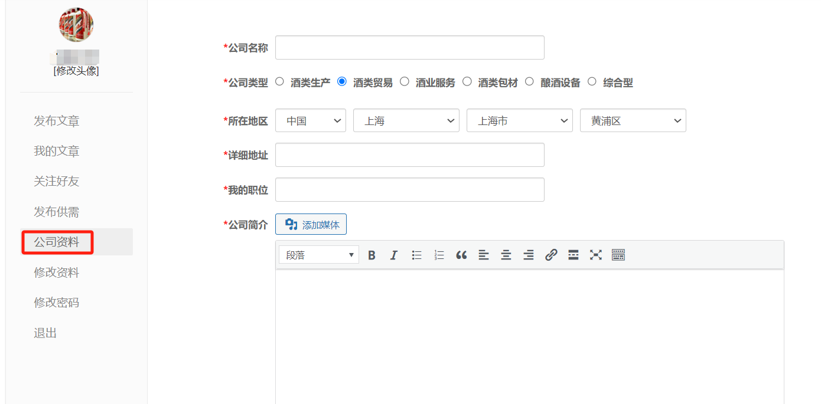Insert a numbered list

click(439, 255)
